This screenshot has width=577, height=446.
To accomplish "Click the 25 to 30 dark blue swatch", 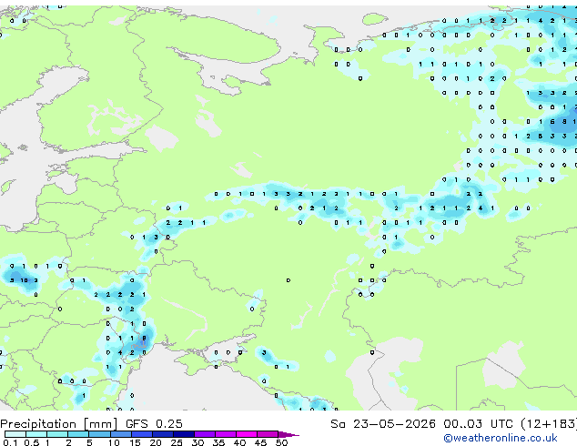I will pos(184,434).
